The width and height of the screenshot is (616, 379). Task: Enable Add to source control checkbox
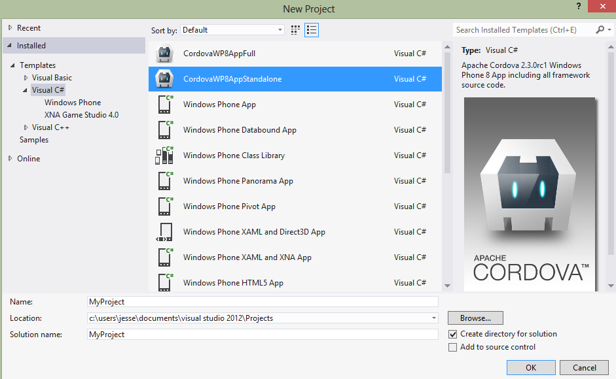(453, 348)
